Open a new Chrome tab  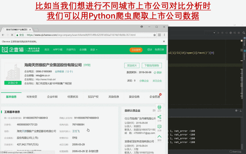36,30
